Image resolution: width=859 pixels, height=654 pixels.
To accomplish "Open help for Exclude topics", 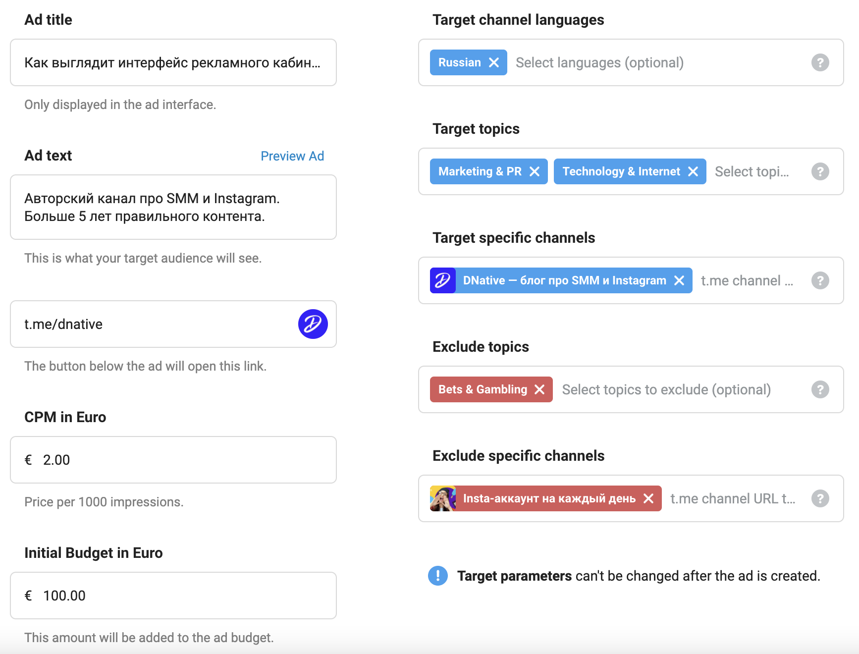I will [x=820, y=389].
